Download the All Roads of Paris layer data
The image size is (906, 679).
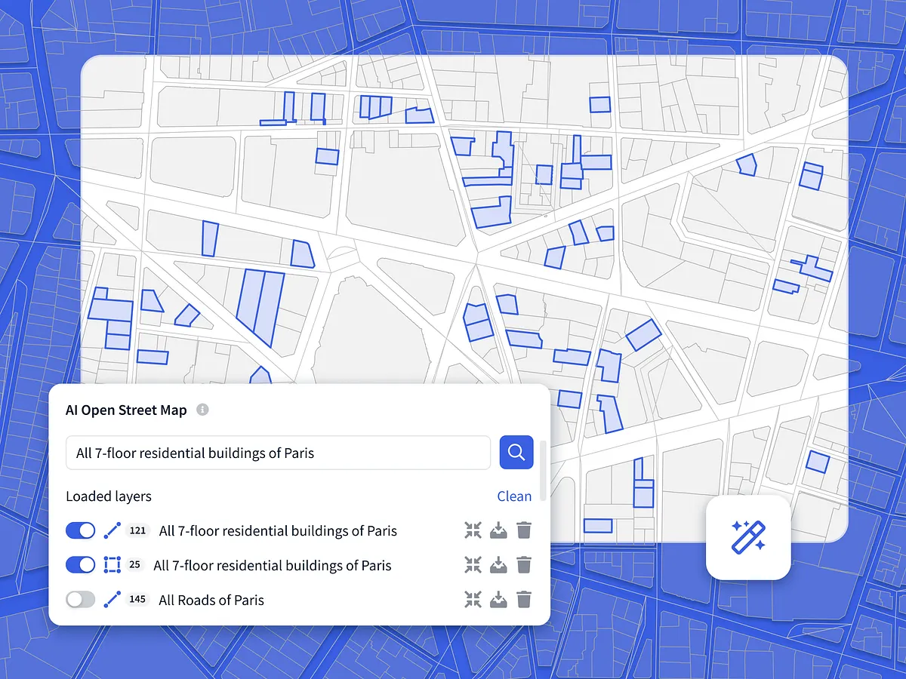point(498,600)
